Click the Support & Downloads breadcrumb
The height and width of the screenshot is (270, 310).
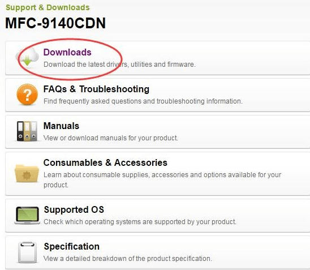click(48, 7)
